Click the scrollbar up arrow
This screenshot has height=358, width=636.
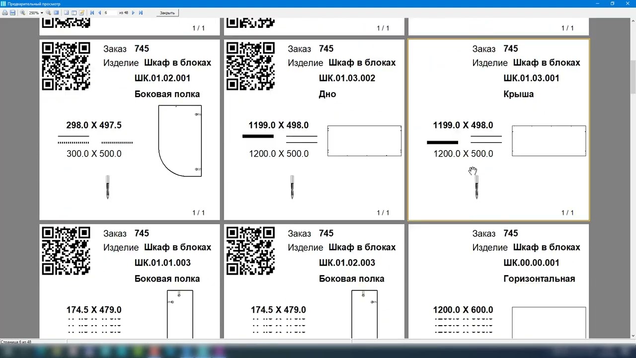[x=633, y=20]
